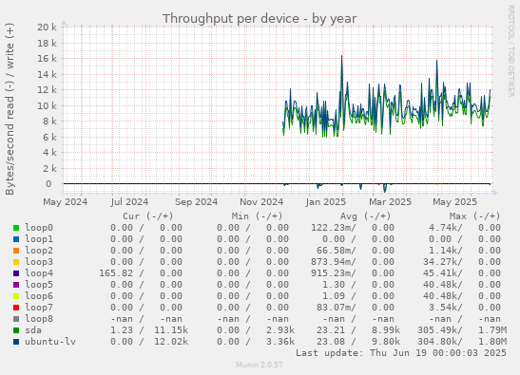Click the May 2024 x-axis label

(65, 202)
